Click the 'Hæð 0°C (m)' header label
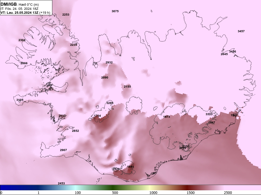 pyautogui.click(x=29, y=5)
